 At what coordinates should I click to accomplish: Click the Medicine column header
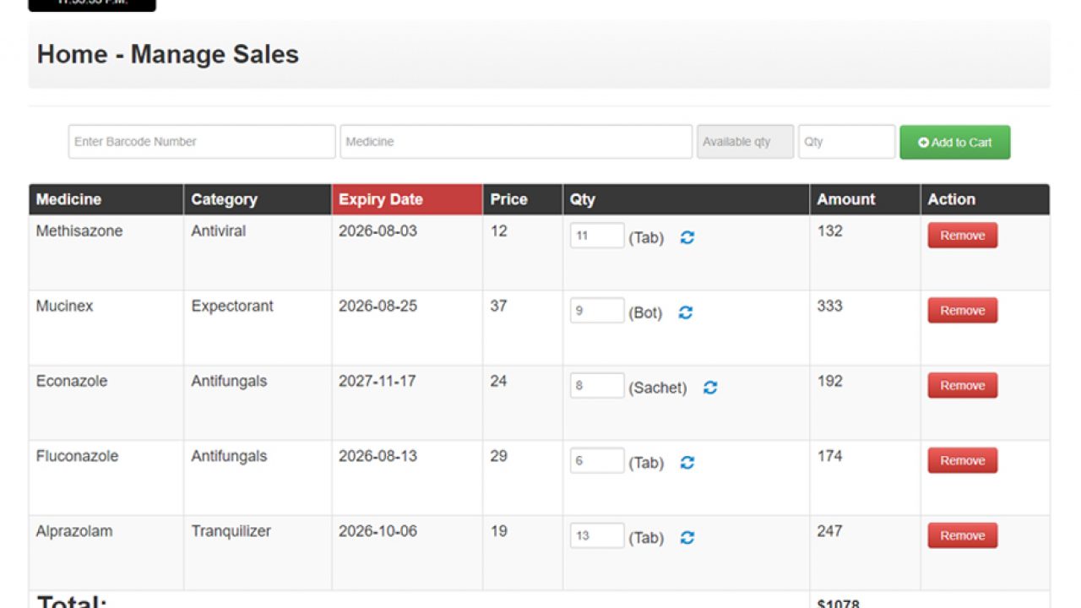(106, 200)
